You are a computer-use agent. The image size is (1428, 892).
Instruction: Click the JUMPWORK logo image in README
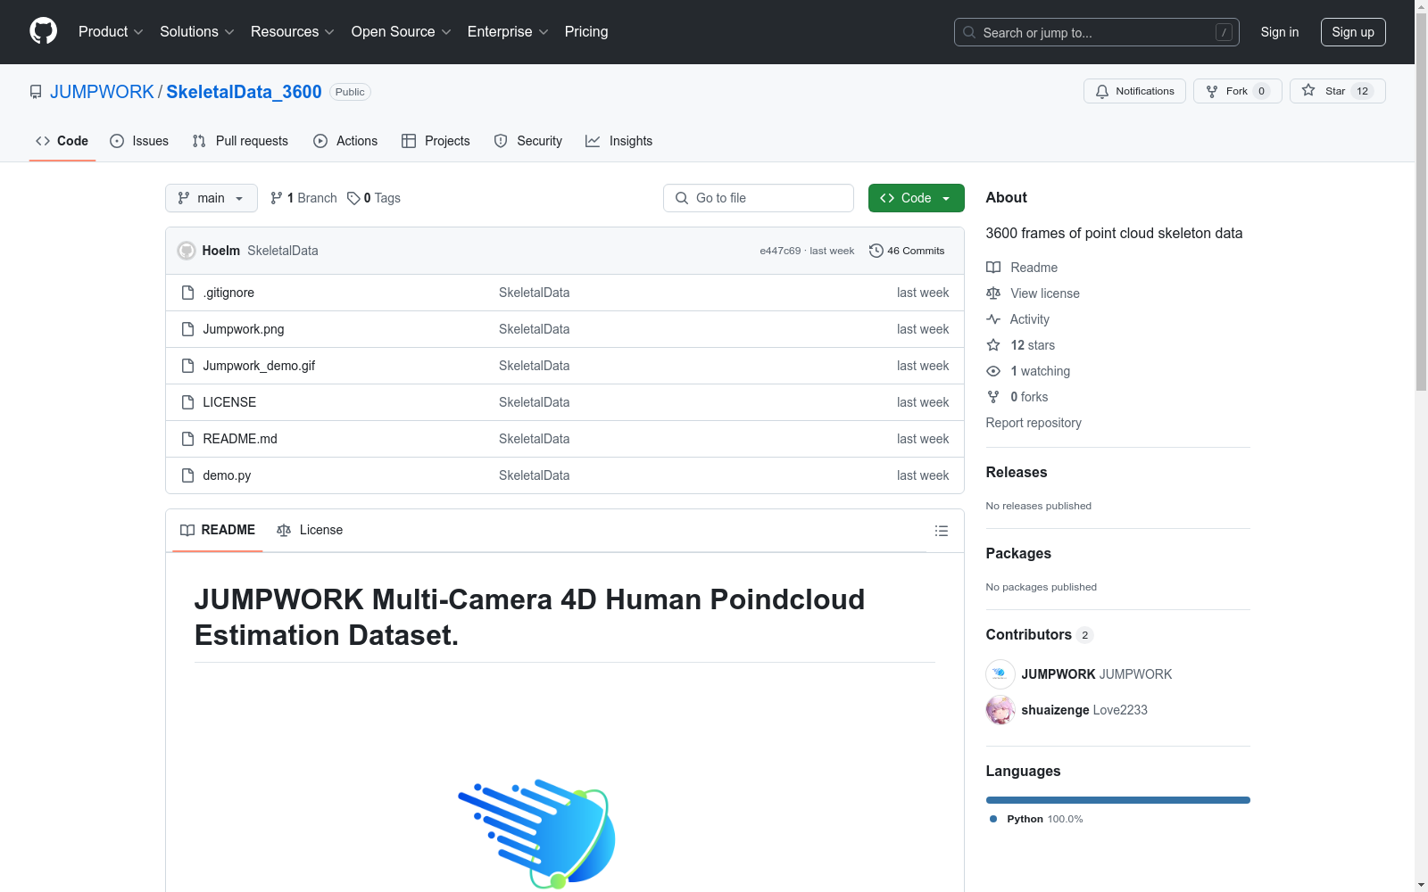coord(537,833)
